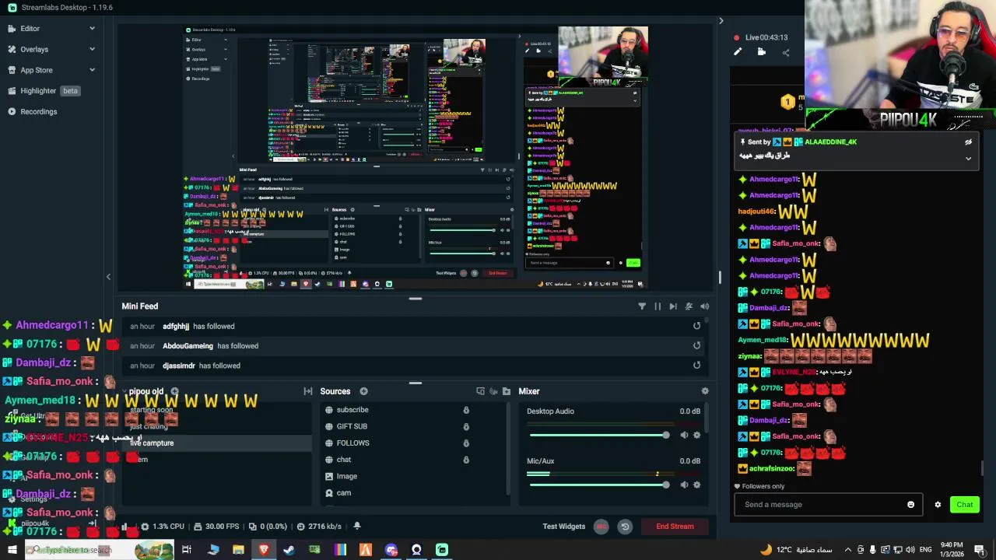Hide the pinned chat message
This screenshot has width=996, height=560.
[x=968, y=142]
